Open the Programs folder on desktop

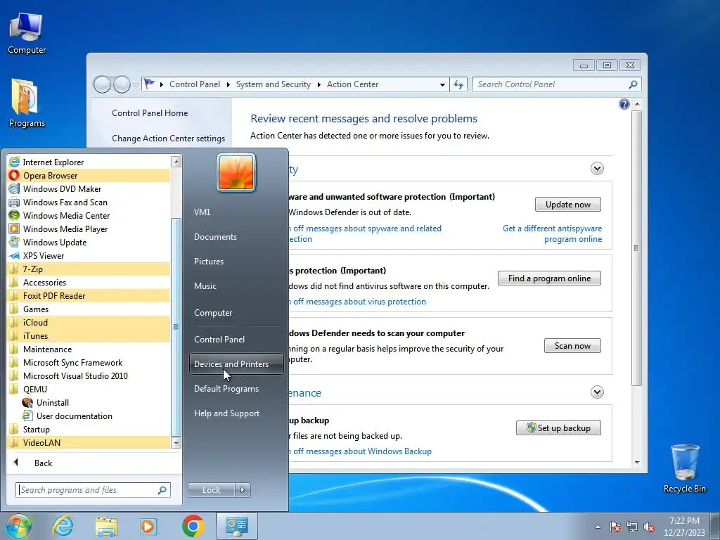click(x=27, y=103)
